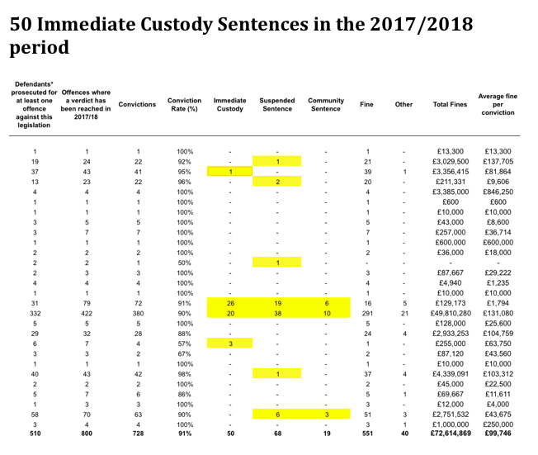Select highlighted Immediate Custody cell showing 20
Viewport: 538px width, 455px height.
pos(230,313)
